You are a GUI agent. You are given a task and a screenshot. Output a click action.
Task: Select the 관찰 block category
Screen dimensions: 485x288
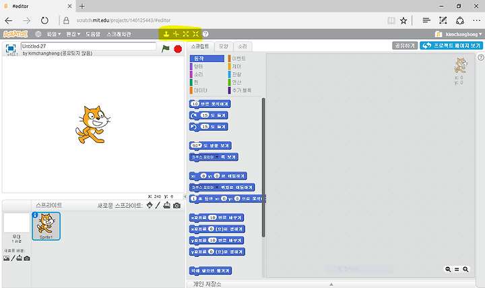pyautogui.click(x=245, y=74)
